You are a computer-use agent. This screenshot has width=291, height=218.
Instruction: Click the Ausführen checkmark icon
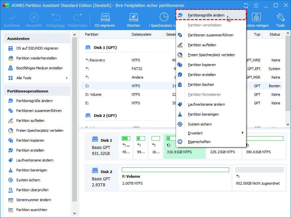(x=12, y=18)
